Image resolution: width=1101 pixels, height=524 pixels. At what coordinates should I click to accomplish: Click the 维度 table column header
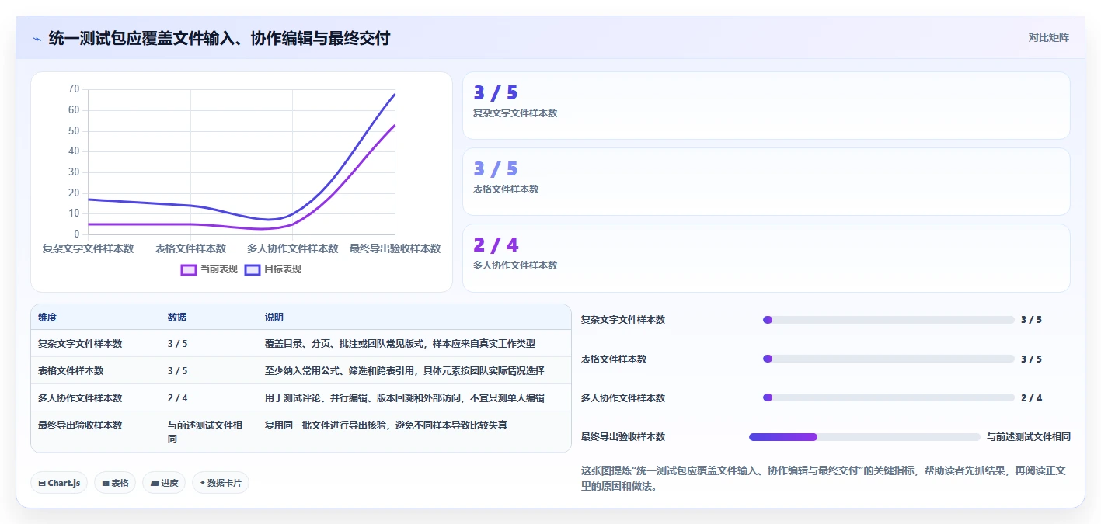click(47, 318)
